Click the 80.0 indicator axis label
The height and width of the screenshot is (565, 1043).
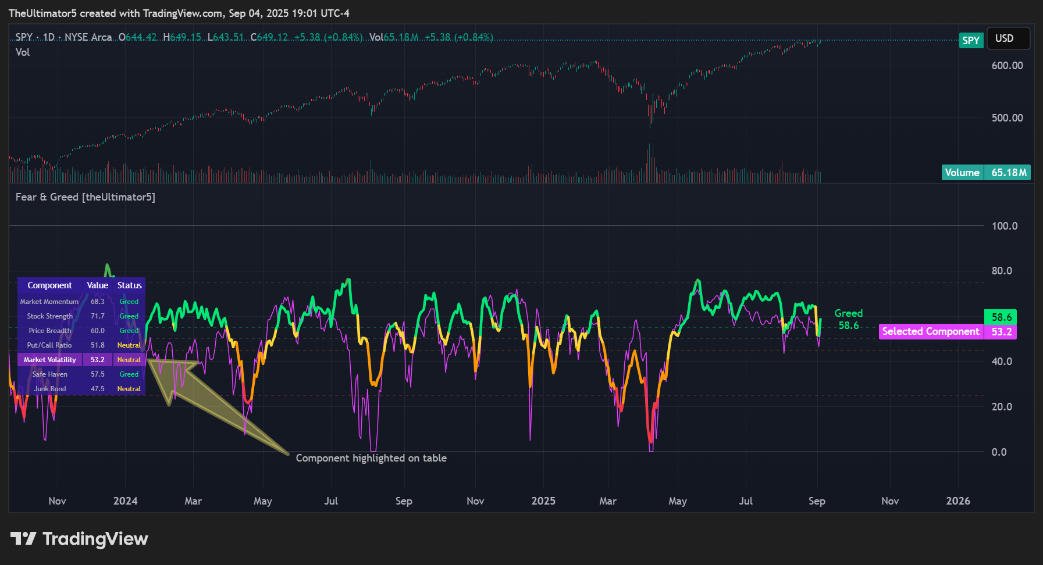pos(1002,271)
